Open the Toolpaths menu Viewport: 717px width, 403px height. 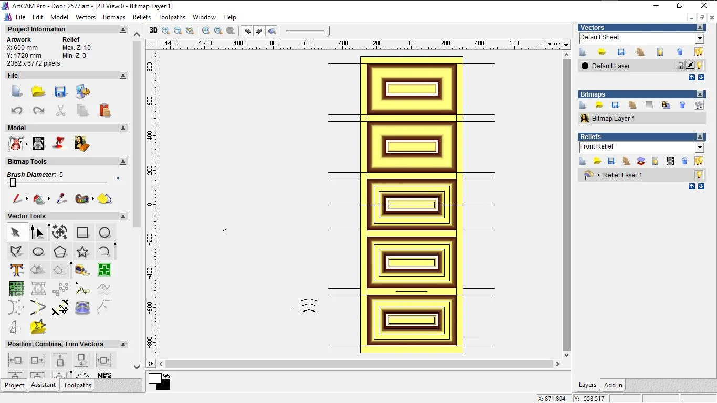(172, 17)
